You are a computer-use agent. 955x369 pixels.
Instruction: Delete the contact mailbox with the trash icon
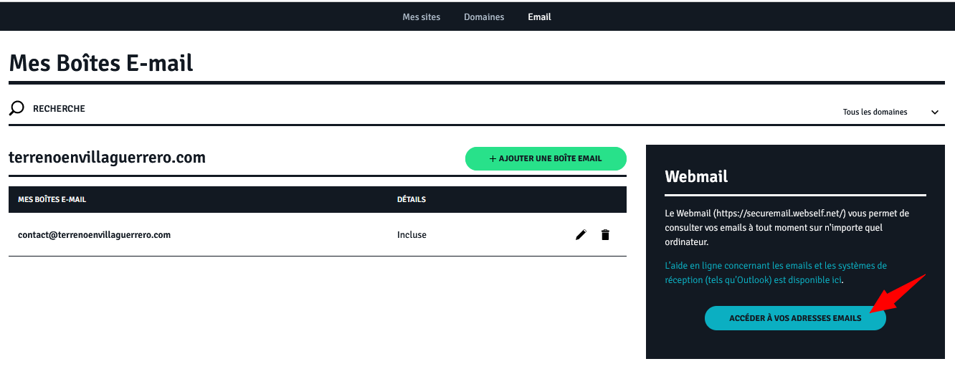pyautogui.click(x=605, y=235)
